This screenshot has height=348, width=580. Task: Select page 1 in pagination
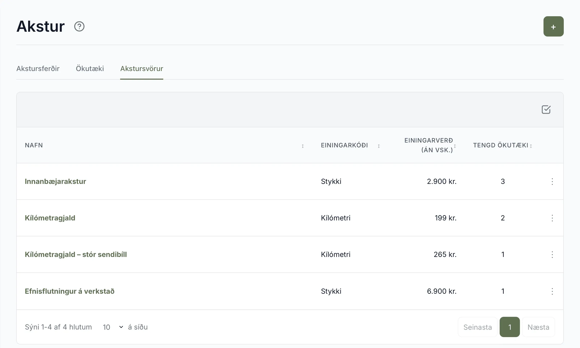[x=510, y=327]
